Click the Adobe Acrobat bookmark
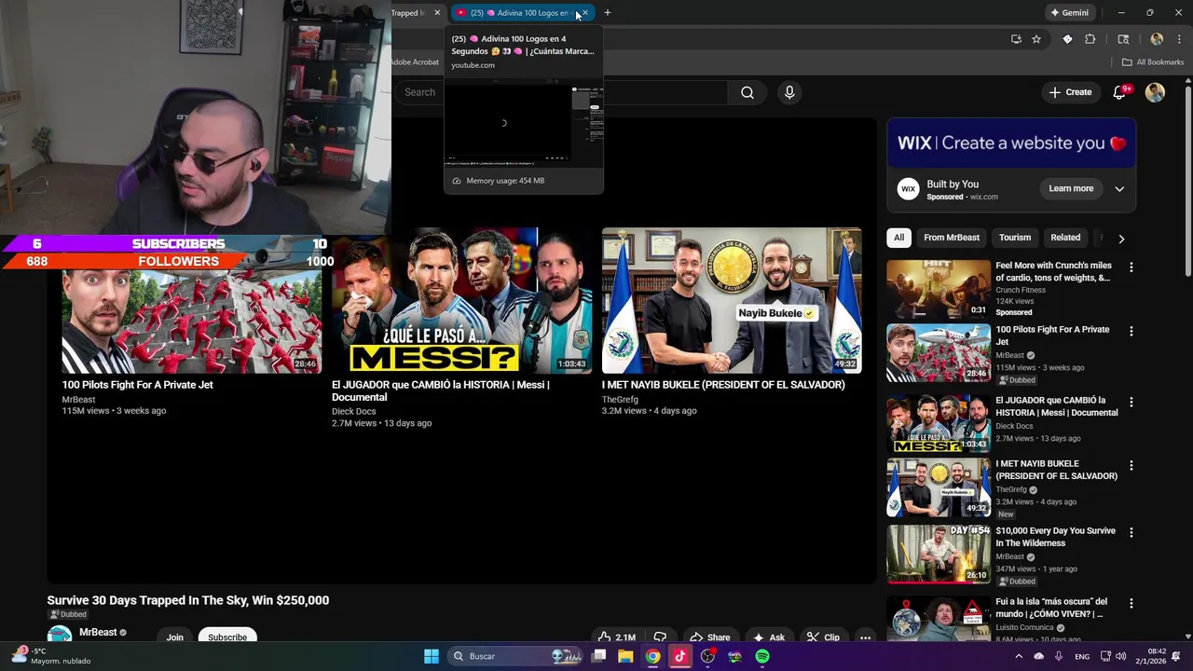 415,62
